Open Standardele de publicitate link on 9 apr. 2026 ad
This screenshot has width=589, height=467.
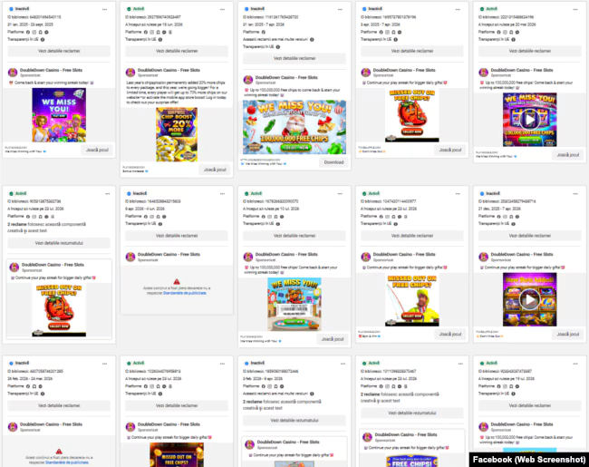(185, 293)
